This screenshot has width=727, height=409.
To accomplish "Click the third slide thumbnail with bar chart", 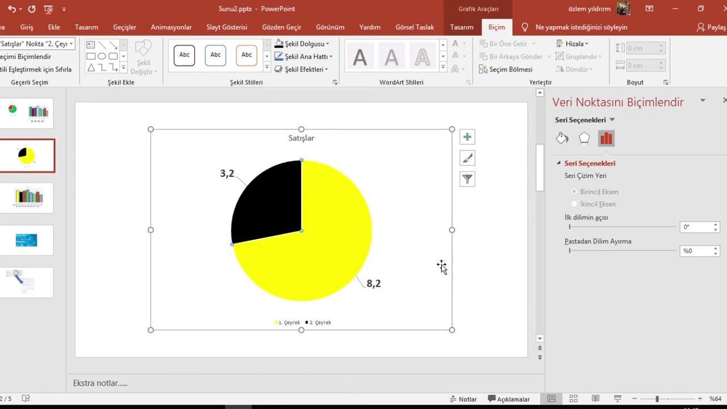I will point(27,197).
